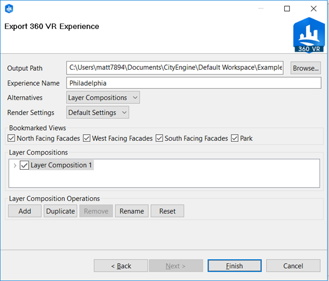This screenshot has height=281, width=329.
Task: Add a new layer composition
Action: (x=25, y=211)
